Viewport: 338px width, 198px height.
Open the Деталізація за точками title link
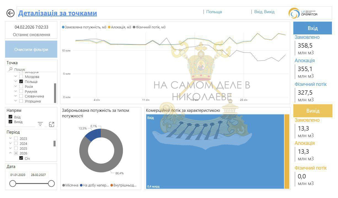(57, 13)
